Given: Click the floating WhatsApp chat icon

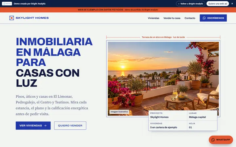Looking at the screenshot, I should (213, 140).
